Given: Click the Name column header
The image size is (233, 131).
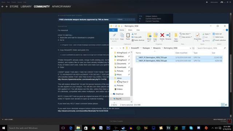Looking at the screenshot, I should [x=154, y=53].
